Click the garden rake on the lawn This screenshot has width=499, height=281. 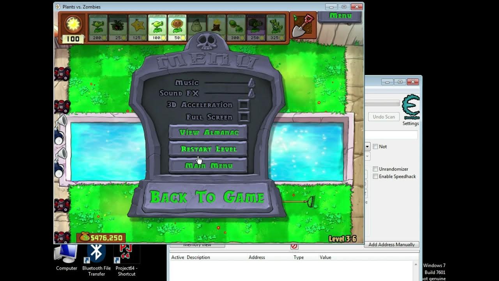[x=299, y=202]
